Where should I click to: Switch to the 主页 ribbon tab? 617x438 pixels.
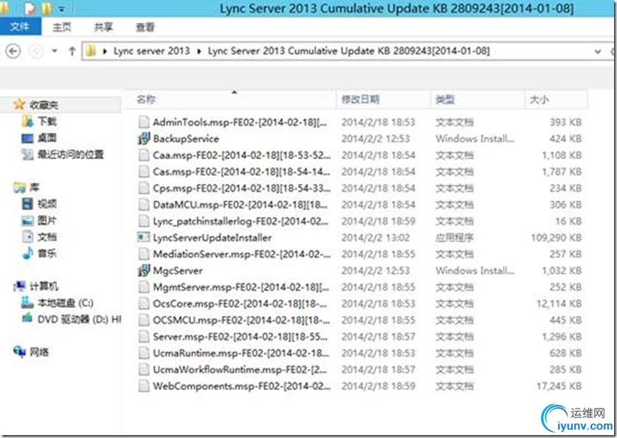click(62, 27)
